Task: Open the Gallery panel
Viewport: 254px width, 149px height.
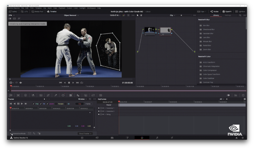Action: pyautogui.click(x=13, y=12)
